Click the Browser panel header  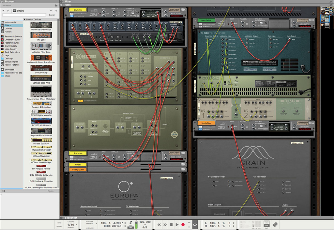30,1
